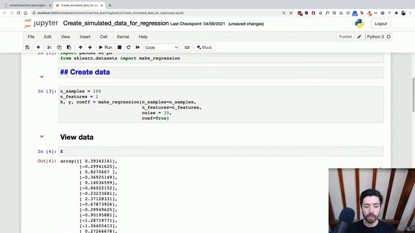Open browser extensions puzzle icon
This screenshot has height=233, width=415.
[x=396, y=13]
